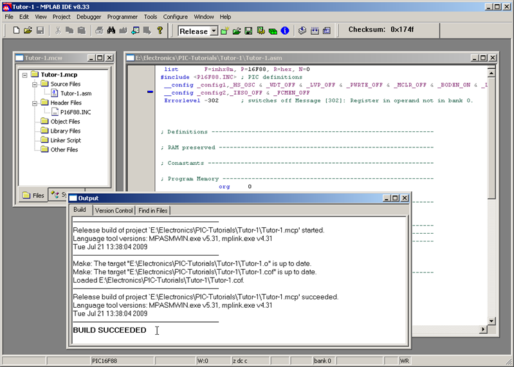Click the editor vertical scrollbar up arrow
This screenshot has height=367, width=514.
point(491,73)
